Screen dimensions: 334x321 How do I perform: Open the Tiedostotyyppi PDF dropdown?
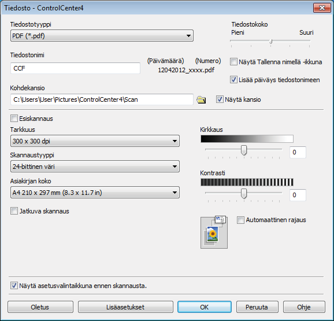[102, 36]
